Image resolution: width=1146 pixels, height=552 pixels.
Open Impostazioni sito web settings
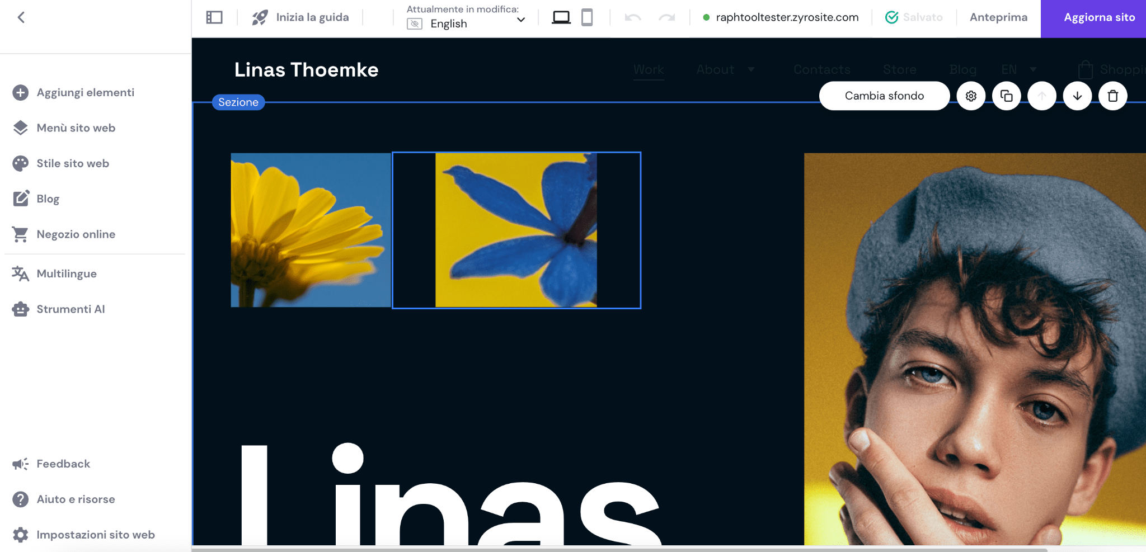(x=95, y=535)
